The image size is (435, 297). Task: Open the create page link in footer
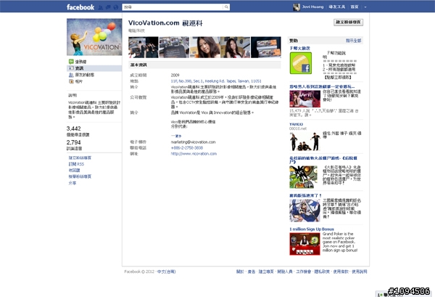click(x=266, y=272)
